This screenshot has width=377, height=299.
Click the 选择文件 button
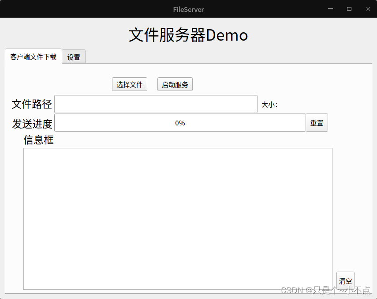pos(129,84)
